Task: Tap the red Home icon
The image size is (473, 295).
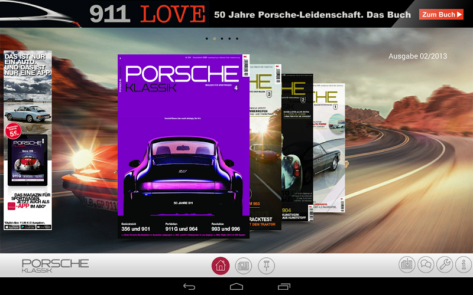Action: pos(221,266)
